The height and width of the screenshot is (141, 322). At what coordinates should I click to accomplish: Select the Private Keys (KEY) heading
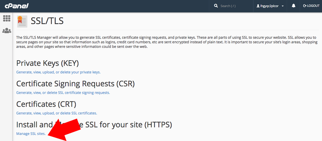47,63
